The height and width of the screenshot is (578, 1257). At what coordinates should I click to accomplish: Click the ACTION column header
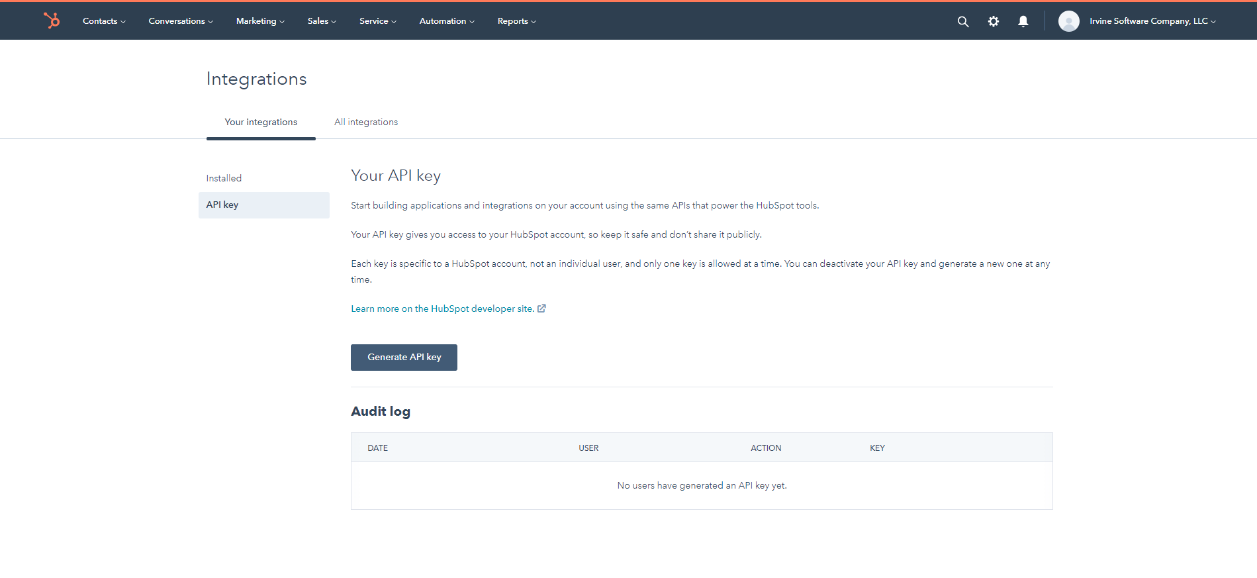(766, 448)
